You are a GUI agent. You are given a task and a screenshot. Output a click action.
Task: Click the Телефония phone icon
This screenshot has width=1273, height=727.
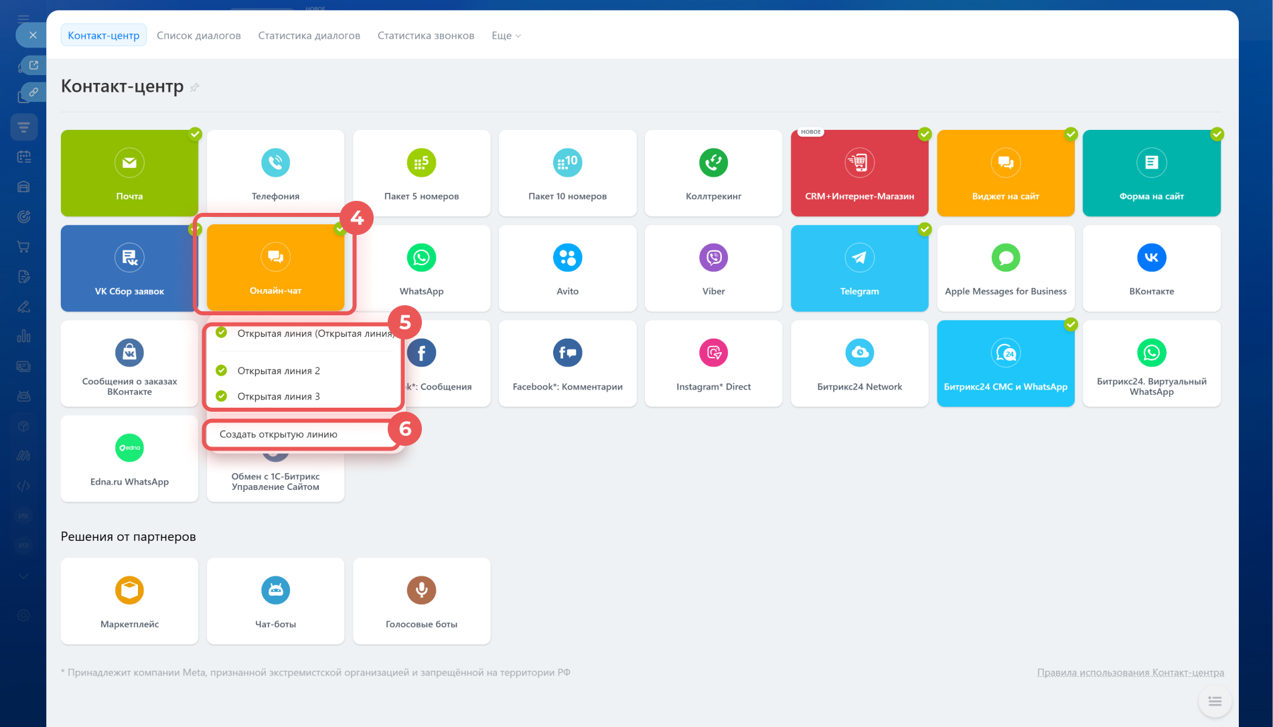tap(275, 163)
